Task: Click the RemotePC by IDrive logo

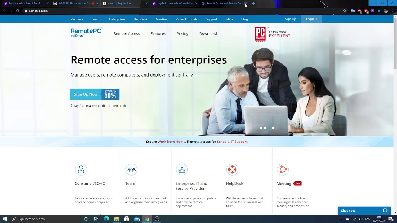Action: 87,33
